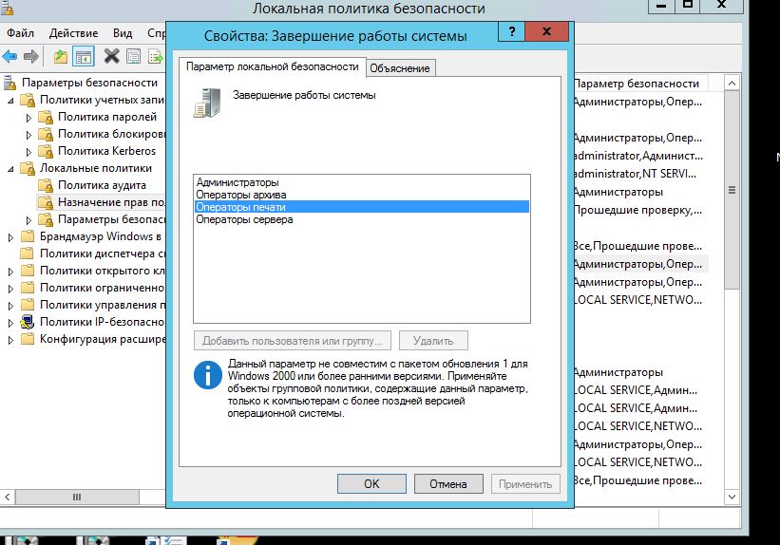Click the Политика паролей folder icon
This screenshot has height=545, width=780.
pyautogui.click(x=46, y=117)
